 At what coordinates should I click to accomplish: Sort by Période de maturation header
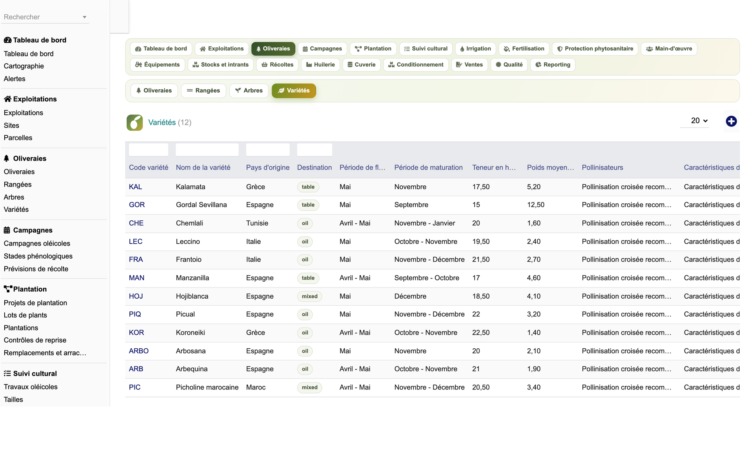(429, 168)
